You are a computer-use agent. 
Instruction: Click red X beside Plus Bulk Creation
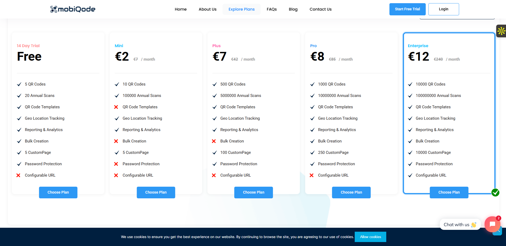(214, 141)
